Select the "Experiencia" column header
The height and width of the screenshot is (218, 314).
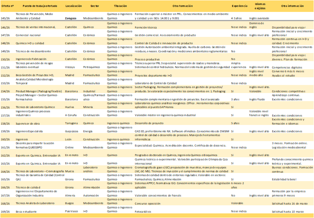(x=239, y=7)
